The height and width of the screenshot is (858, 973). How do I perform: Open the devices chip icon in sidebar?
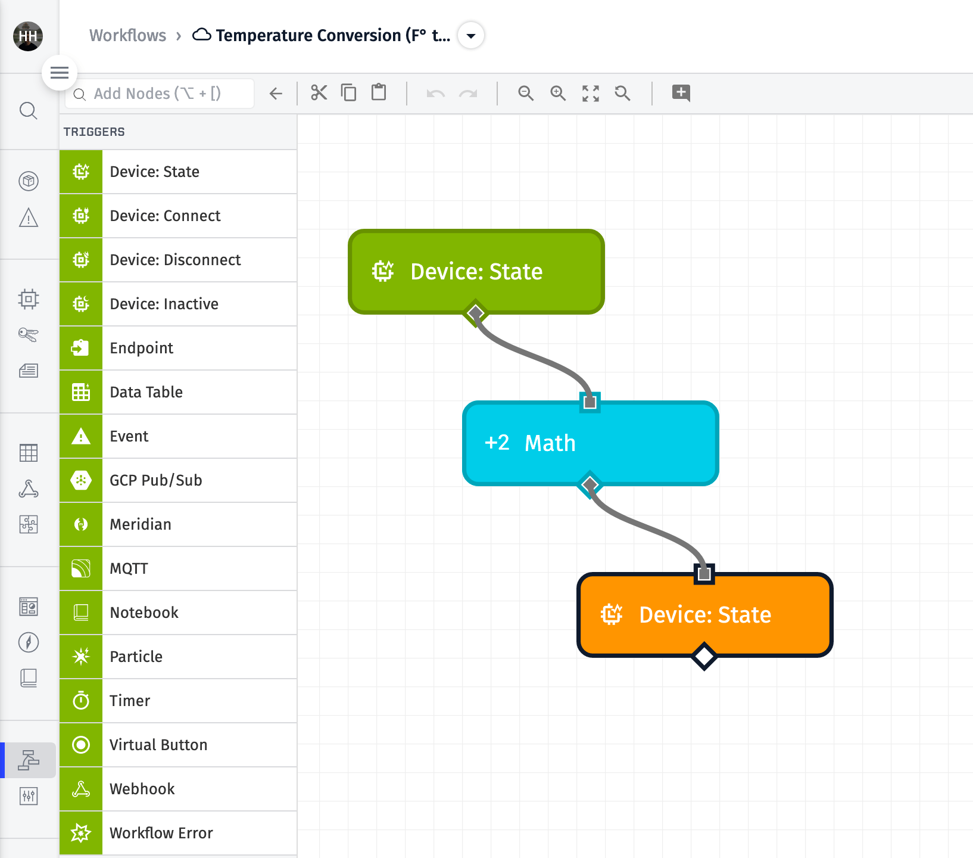pyautogui.click(x=29, y=299)
